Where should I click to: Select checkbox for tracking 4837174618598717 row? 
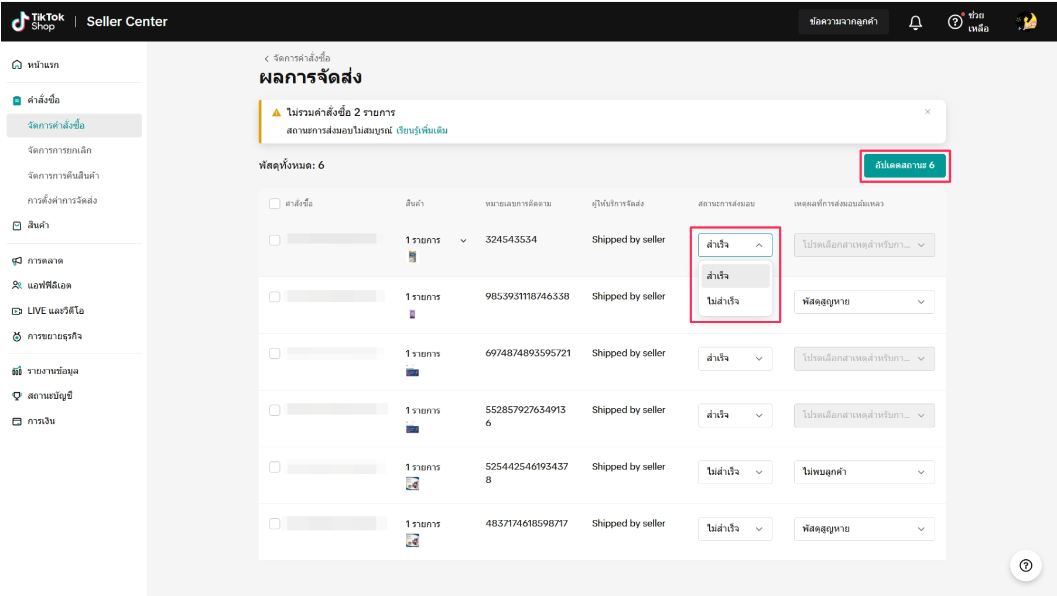pyautogui.click(x=275, y=524)
